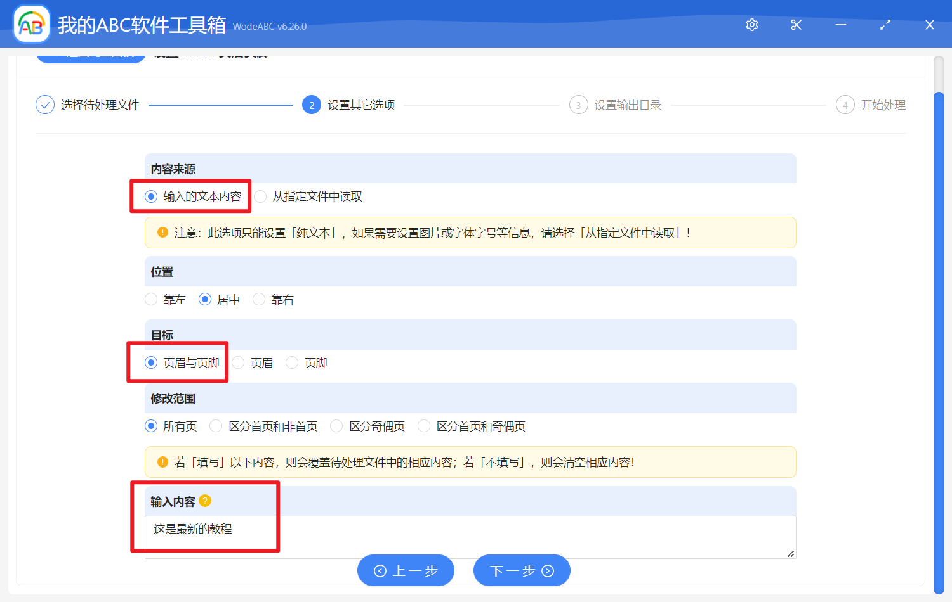Click the fullscreen arrow icon in title bar

pyautogui.click(x=885, y=25)
